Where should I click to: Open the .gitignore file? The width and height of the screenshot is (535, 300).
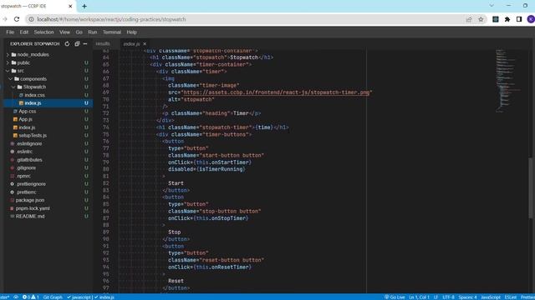pyautogui.click(x=26, y=167)
